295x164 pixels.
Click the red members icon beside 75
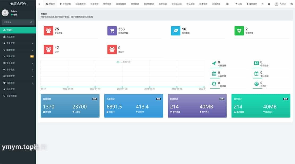pos(48,31)
